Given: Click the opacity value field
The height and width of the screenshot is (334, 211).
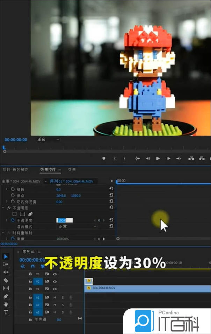Looking at the screenshot, I should point(64,220).
